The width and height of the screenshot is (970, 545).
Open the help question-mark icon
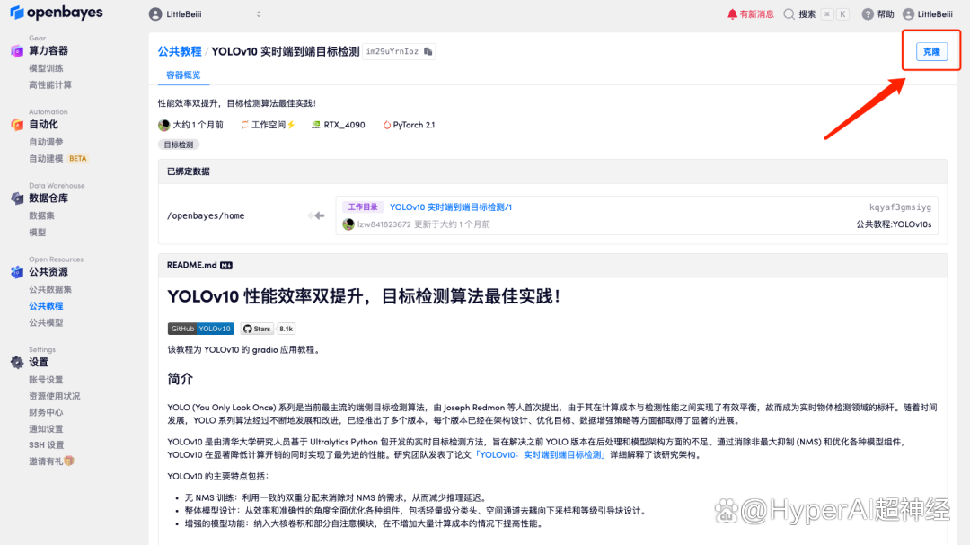[x=868, y=14]
